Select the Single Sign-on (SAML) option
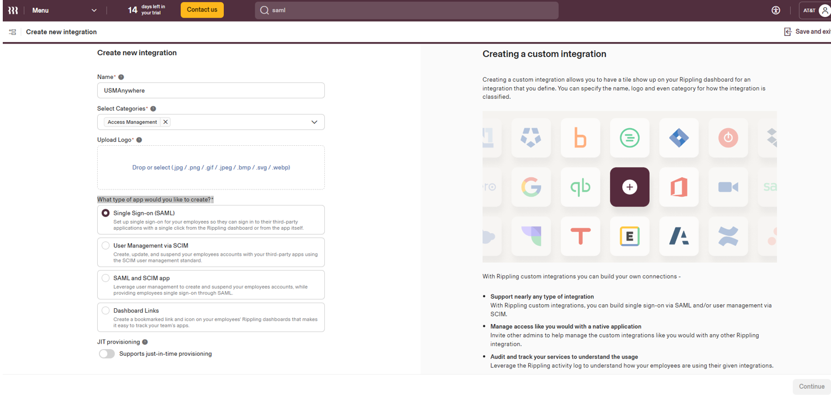This screenshot has height=401, width=831. click(x=211, y=220)
